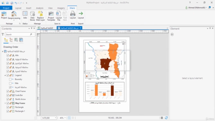
Task: Click the Contents search field
Action: point(18,34)
